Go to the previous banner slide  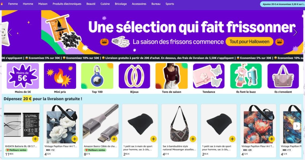pyautogui.click(x=10, y=32)
